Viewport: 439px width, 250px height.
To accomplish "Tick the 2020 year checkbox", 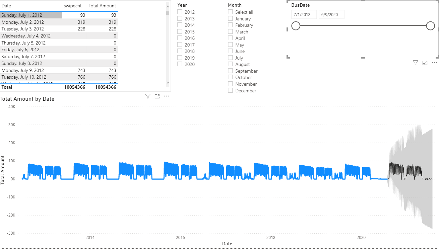I will [180, 64].
